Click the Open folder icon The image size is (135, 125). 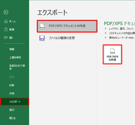pyautogui.click(x=6, y=38)
